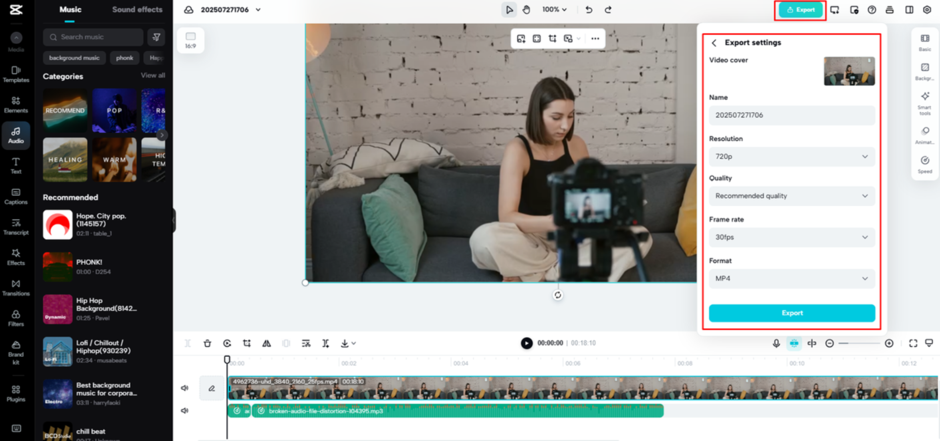Click the undo arrow in top bar
This screenshot has width=940, height=441.
(589, 10)
